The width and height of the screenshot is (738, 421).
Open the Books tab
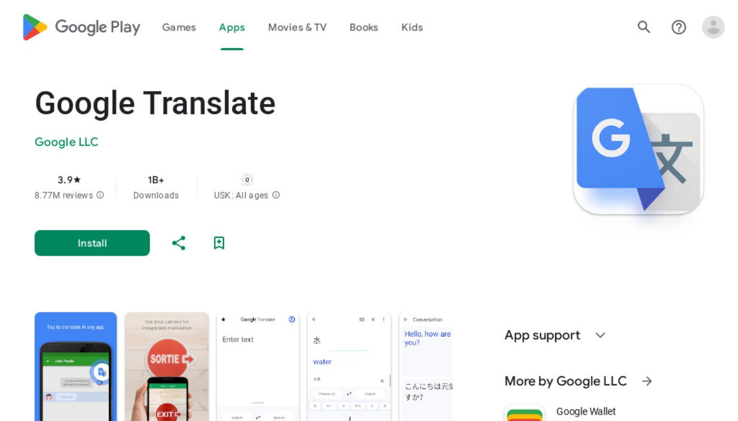pos(364,27)
